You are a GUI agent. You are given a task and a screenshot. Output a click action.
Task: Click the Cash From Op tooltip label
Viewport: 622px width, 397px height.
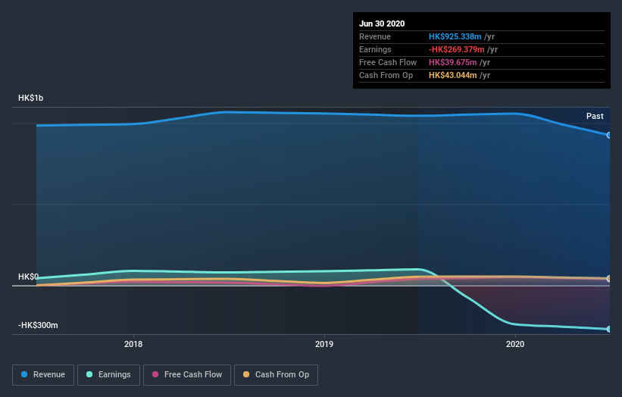(x=386, y=75)
